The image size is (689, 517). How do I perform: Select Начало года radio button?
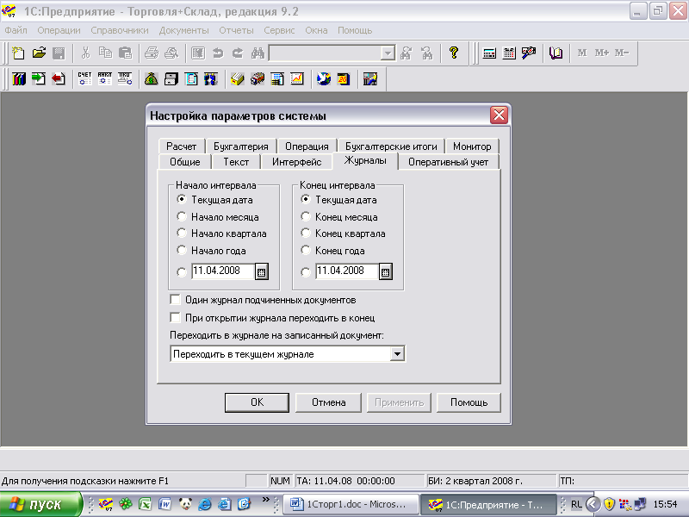182,250
